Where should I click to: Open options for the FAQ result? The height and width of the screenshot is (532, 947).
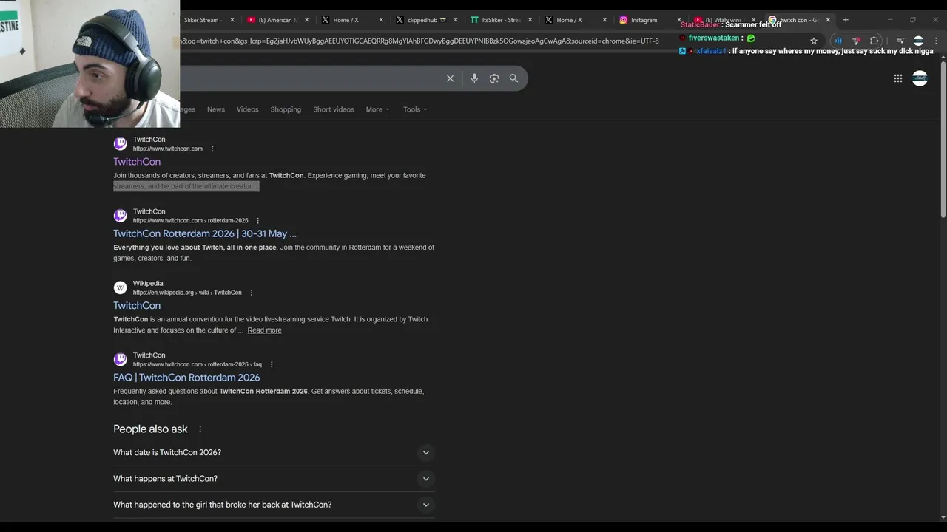pos(272,364)
